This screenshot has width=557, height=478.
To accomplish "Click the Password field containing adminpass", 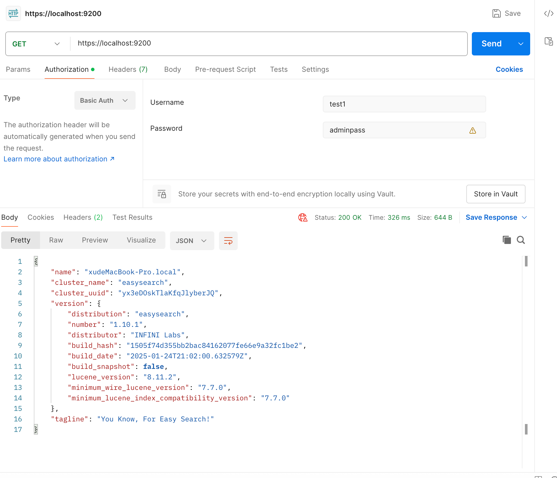I will (x=404, y=130).
